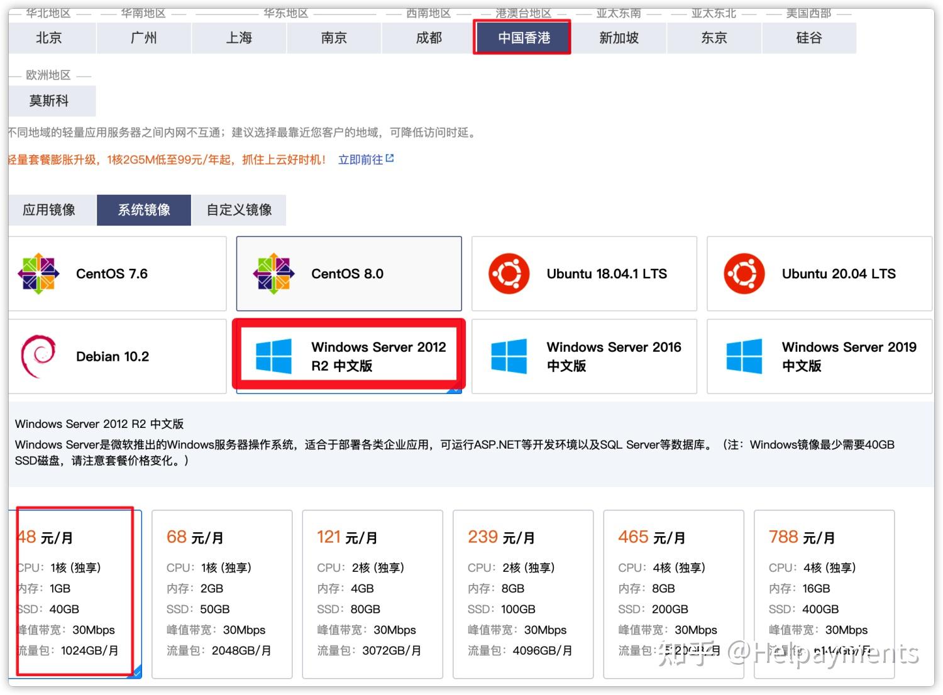Click the CentOS 8.0 logo icon
The height and width of the screenshot is (695, 943).
(x=273, y=274)
